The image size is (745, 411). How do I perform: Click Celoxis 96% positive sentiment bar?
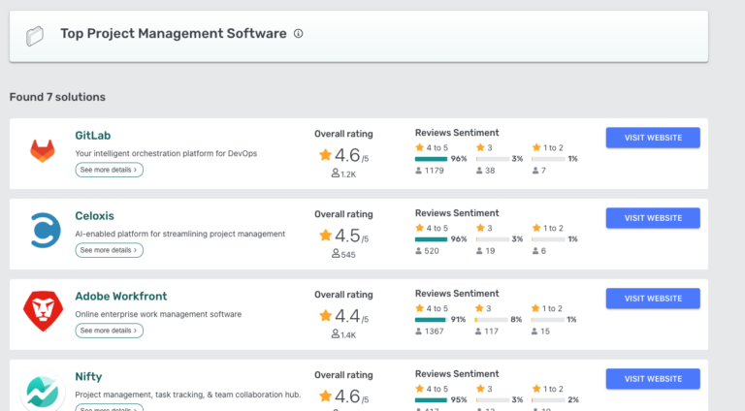(x=431, y=239)
